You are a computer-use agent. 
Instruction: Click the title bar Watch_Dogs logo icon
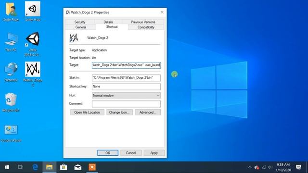(x=68, y=12)
